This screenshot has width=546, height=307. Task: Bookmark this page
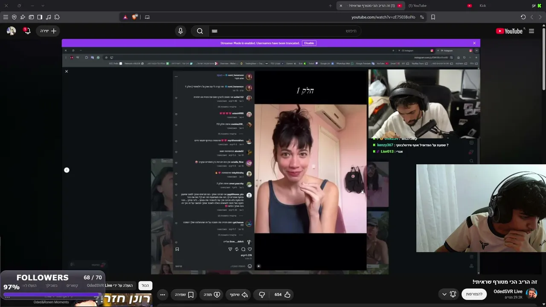pos(433,17)
